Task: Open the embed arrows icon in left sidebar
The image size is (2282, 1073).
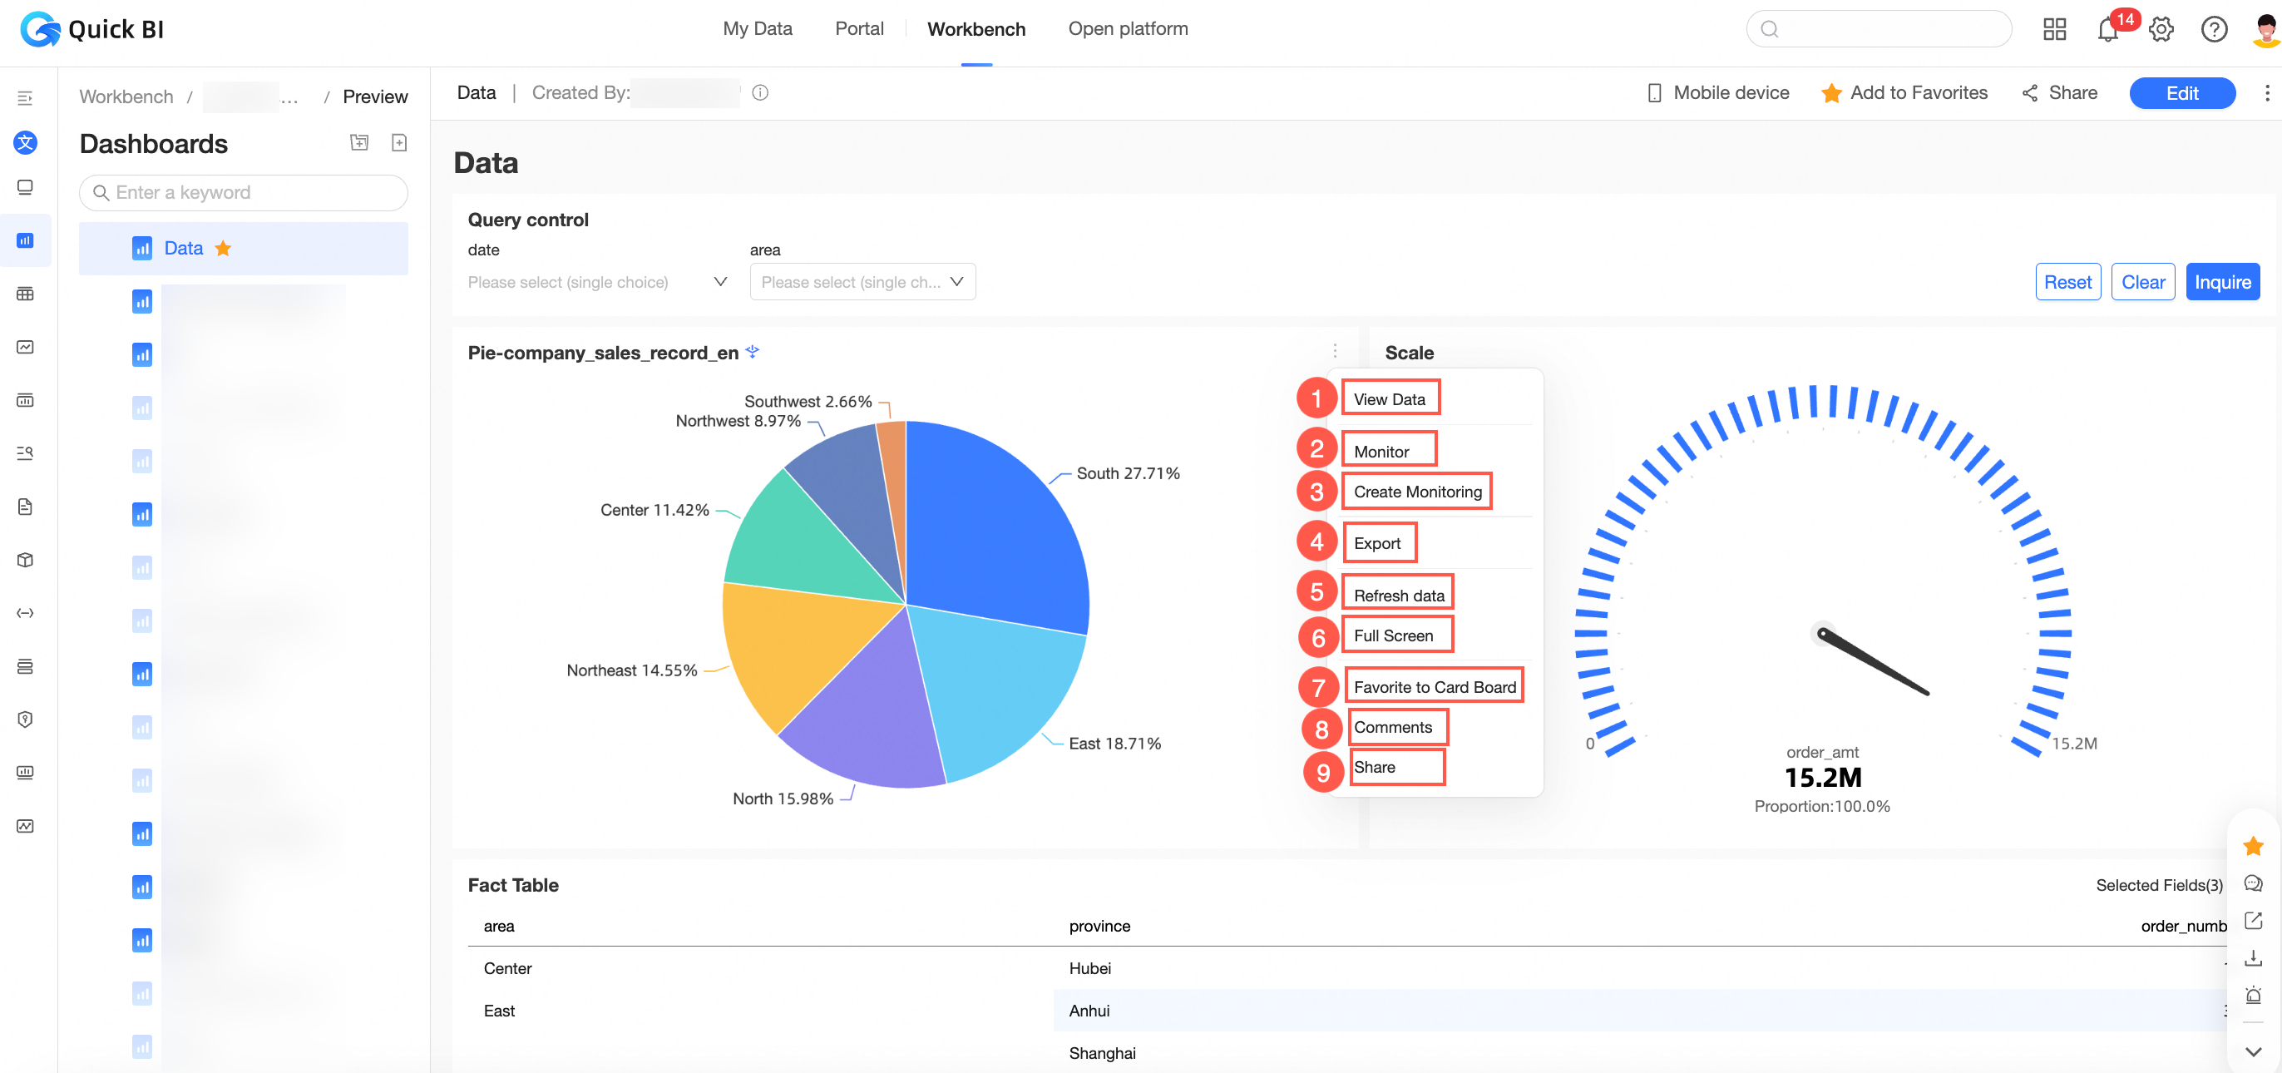Action: (25, 612)
